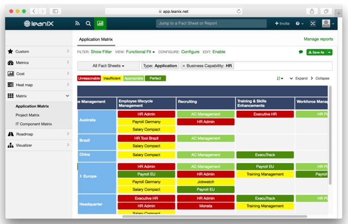Collapse the Matrix sidebar section
The image size is (348, 224).
point(68,96)
